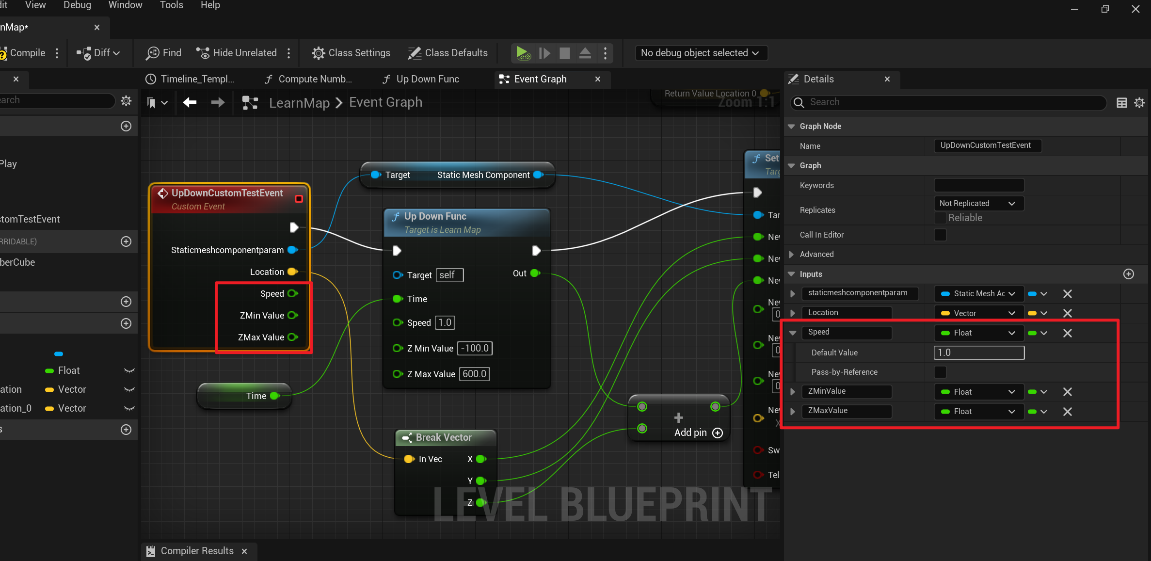Toggle Hide Unrelated nodes
The width and height of the screenshot is (1151, 561).
pyautogui.click(x=237, y=53)
